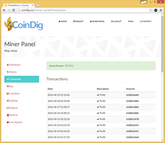Screen dimensions: 165x143
Task: Click the date 2016-04-24 03:51:59
Action: pos(59,125)
